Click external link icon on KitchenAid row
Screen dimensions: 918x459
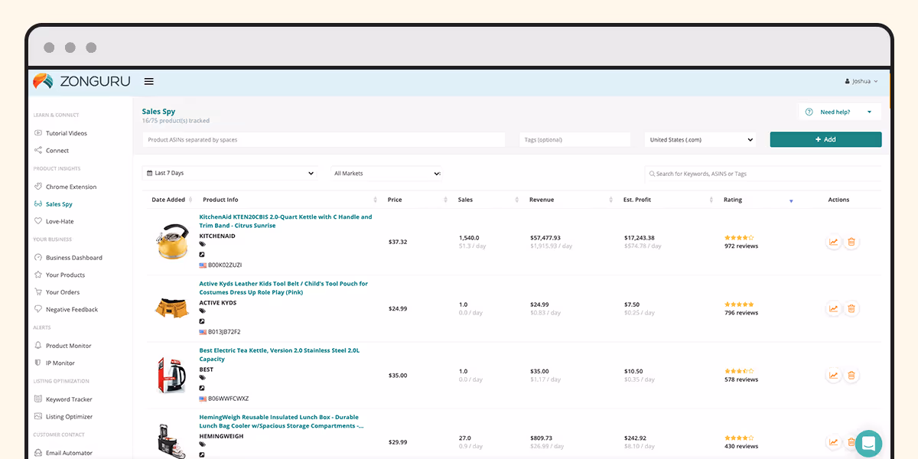click(202, 255)
